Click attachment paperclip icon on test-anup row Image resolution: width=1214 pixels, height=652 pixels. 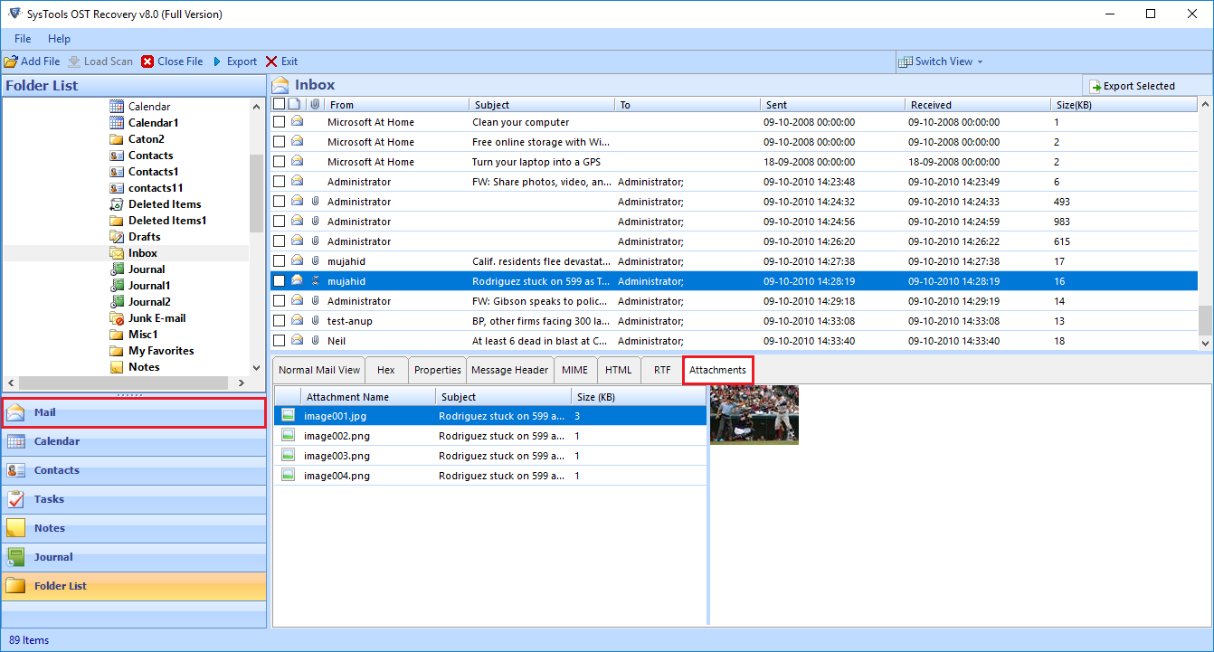tap(315, 321)
